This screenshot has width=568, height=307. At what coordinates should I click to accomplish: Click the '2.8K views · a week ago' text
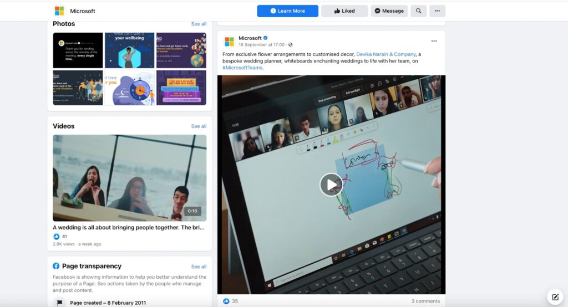click(77, 244)
